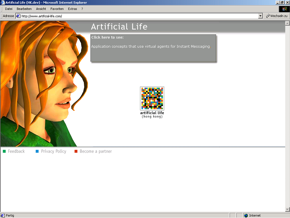Click the artificial life pixel logo
This screenshot has width=290, height=218.
pyautogui.click(x=152, y=99)
